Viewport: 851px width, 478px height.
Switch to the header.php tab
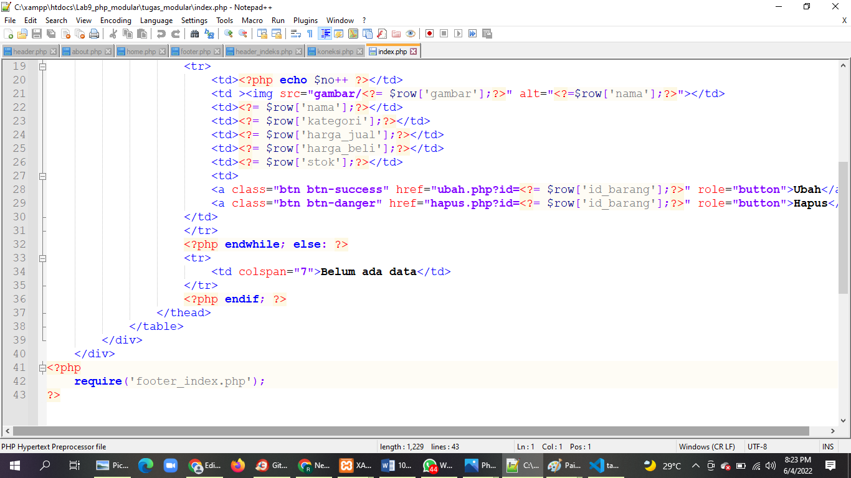tap(30, 52)
